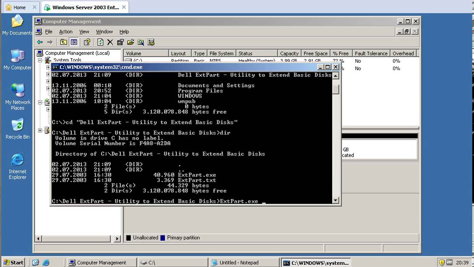Collapse the Storage tree node minus box
The width and height of the screenshot is (474, 267).
40,102
